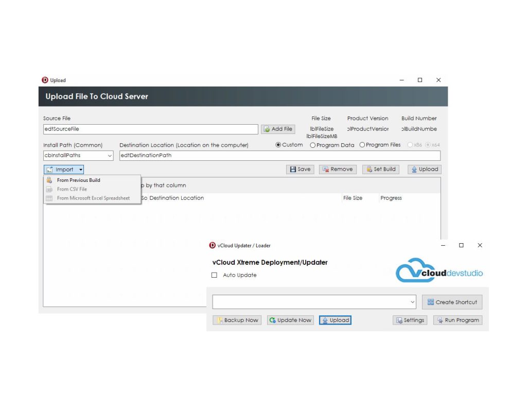Viewport: 527px width, 406px height.
Task: Start update with Update Now button
Action: click(290, 320)
